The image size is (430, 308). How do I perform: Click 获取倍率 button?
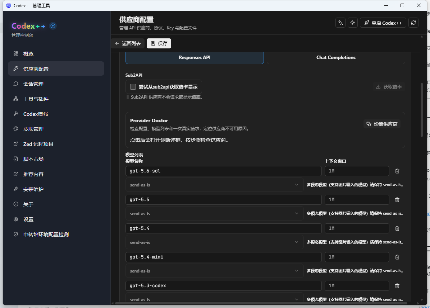pos(389,87)
